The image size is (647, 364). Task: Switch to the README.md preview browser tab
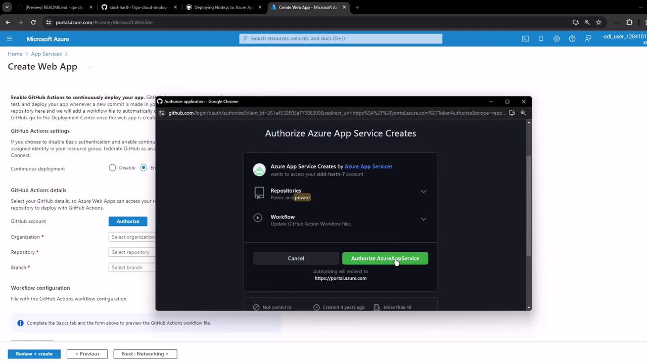(53, 7)
